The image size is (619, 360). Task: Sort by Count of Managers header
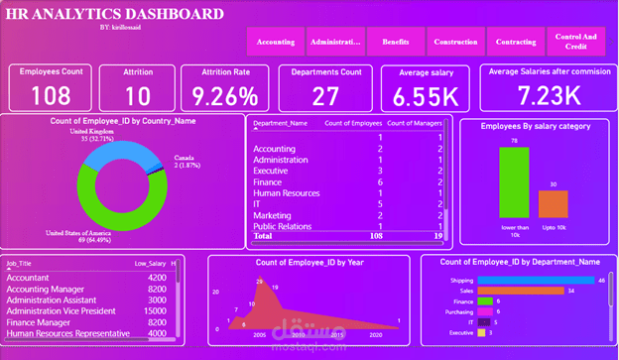[414, 124]
